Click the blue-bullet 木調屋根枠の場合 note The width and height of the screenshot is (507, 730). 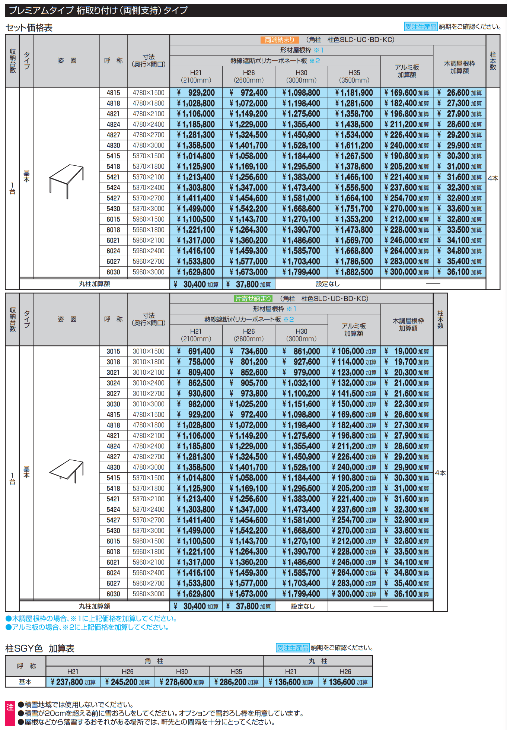click(x=91, y=619)
